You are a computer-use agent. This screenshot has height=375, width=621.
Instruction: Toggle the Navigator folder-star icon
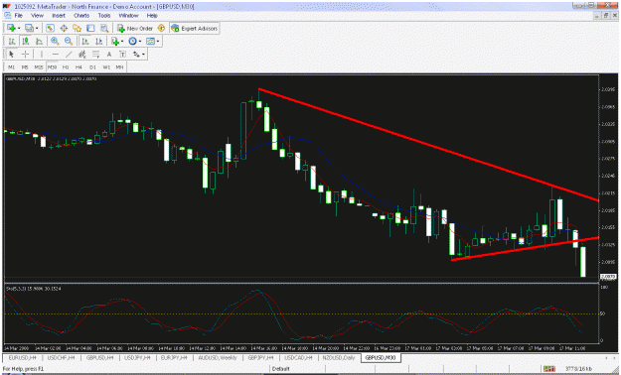77,28
